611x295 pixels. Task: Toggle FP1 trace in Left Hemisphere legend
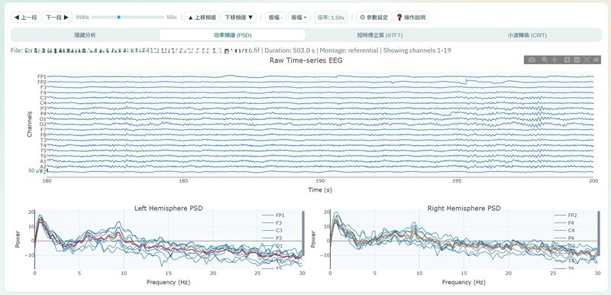tap(273, 215)
